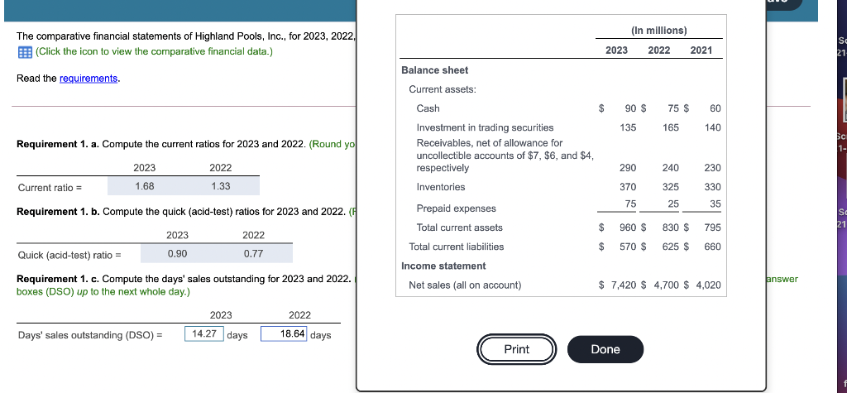Click the Done button in the dialog
847x393 pixels.
click(605, 349)
